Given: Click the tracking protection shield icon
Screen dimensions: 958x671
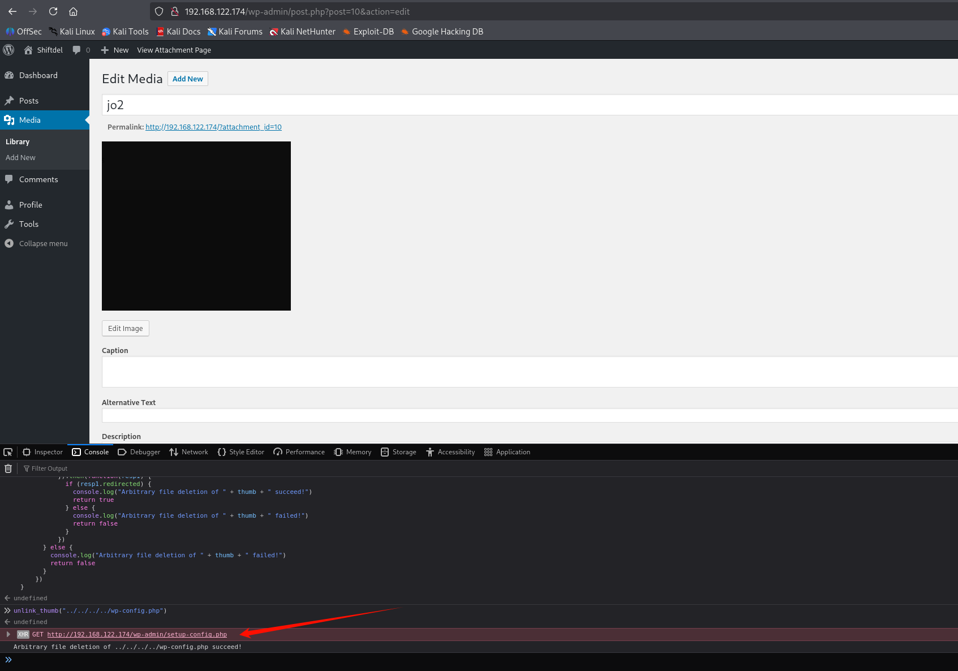Looking at the screenshot, I should point(159,11).
